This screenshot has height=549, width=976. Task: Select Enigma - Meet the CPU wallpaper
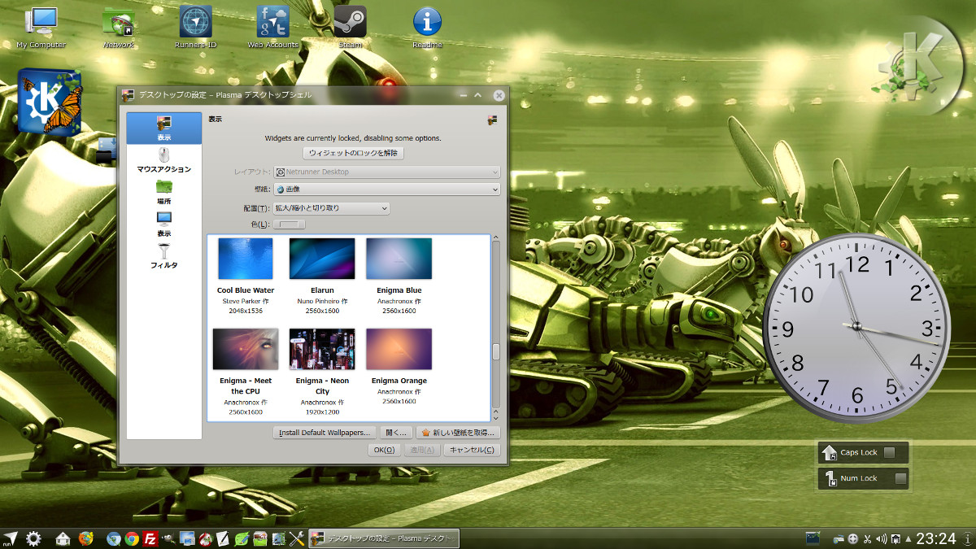tap(246, 350)
